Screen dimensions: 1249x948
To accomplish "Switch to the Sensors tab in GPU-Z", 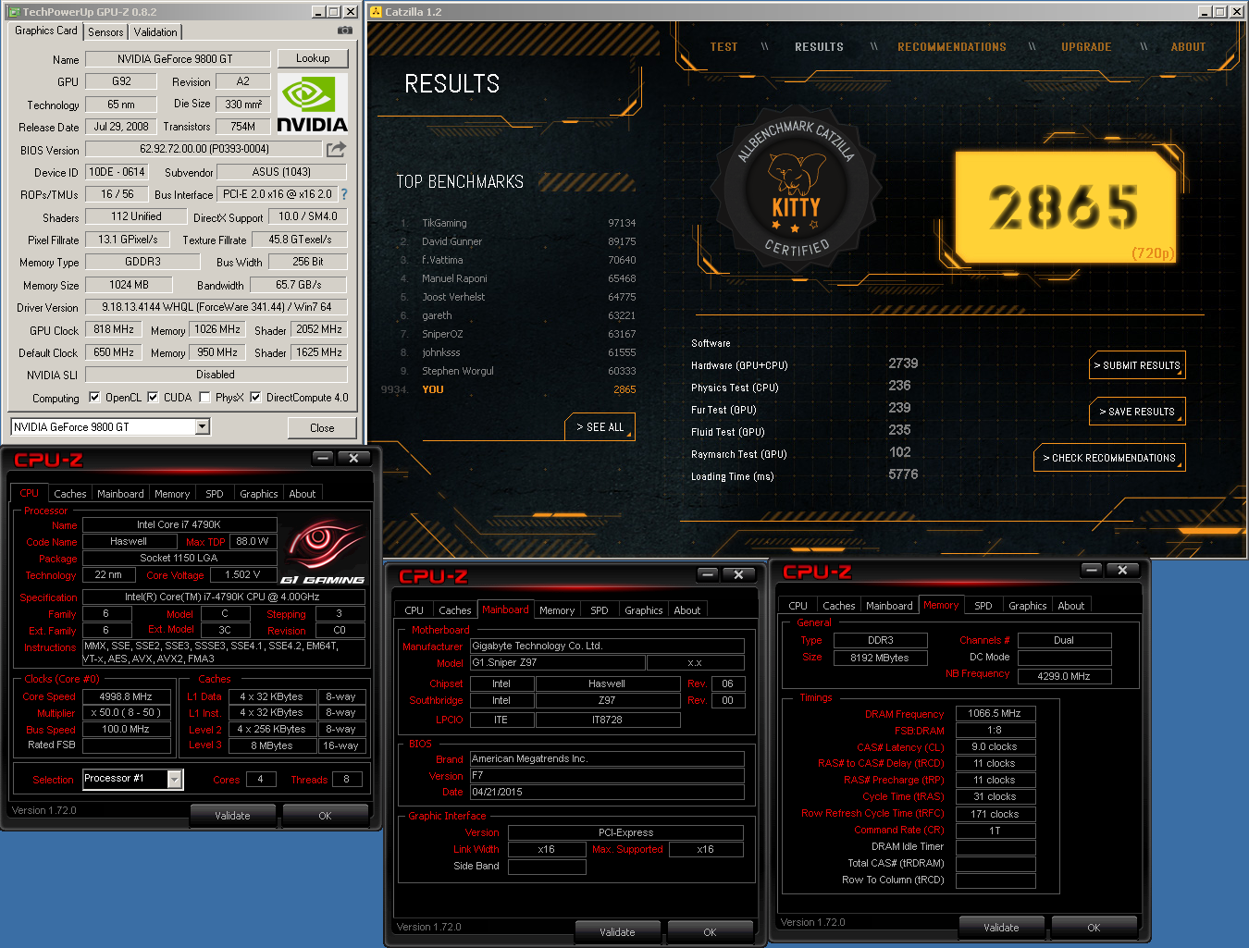I will [105, 31].
